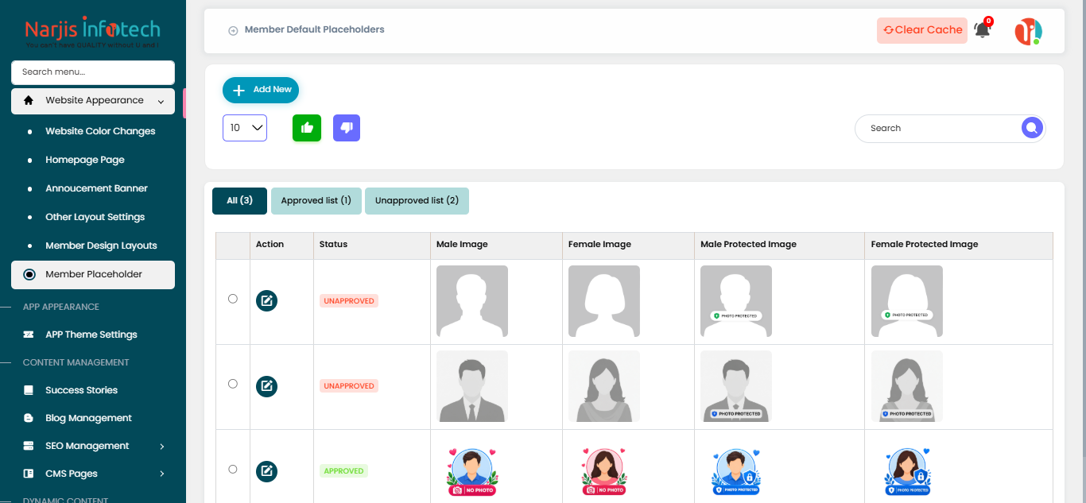The image size is (1086, 503).
Task: Click the colorful male NO PHOTO image
Action: pyautogui.click(x=472, y=472)
